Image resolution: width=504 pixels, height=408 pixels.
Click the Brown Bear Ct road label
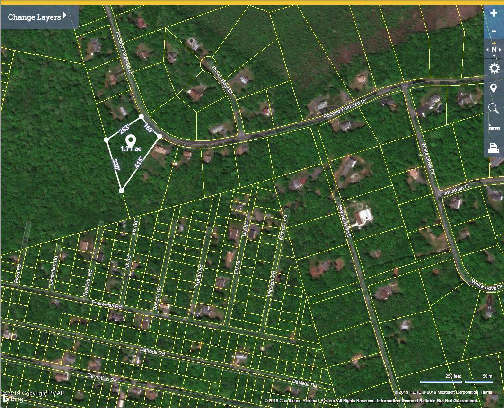222,80
